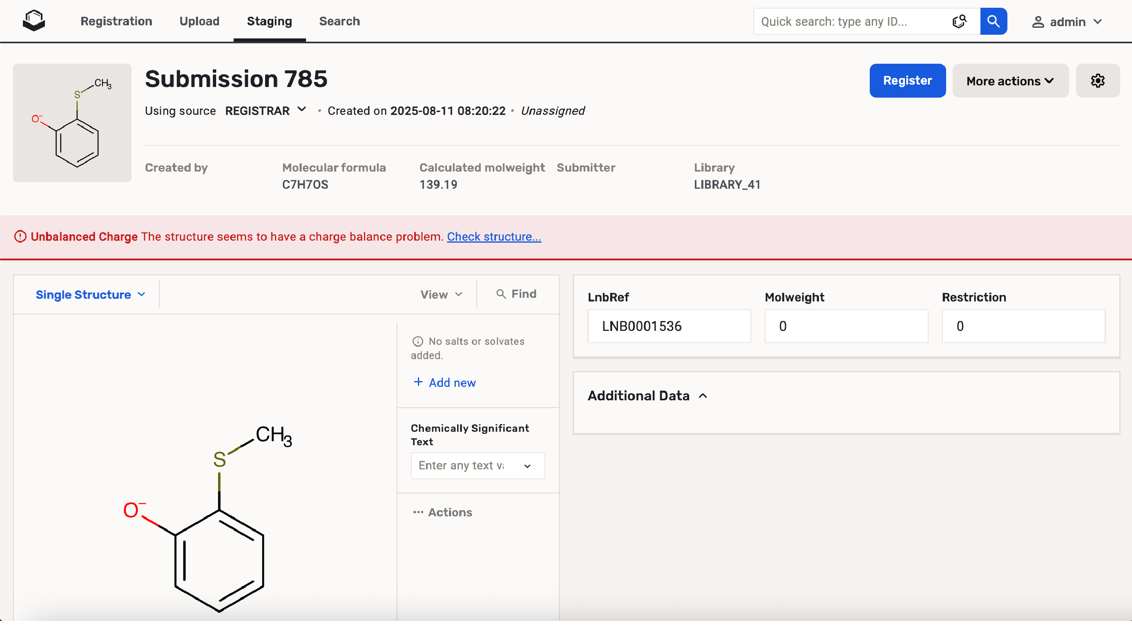Open structure search icon in quick search
Image resolution: width=1132 pixels, height=625 pixels.
click(x=959, y=21)
